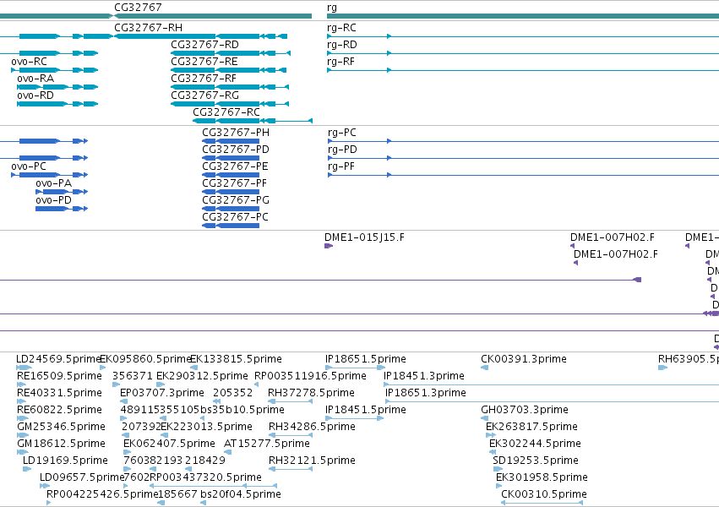
Task: Click the CG32767-RH transcript label
Action: [148, 28]
